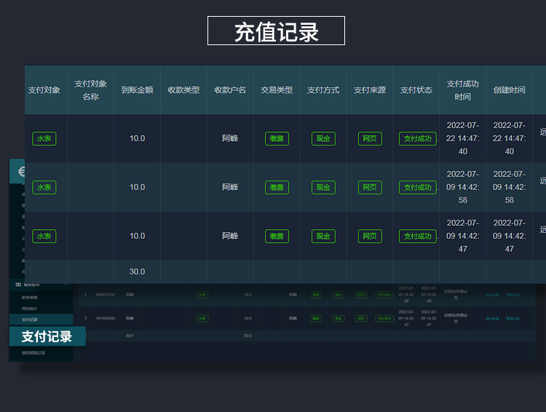This screenshot has height=412, width=546.
Task: Open 财务明细 in the sidebar
Action: tap(30, 298)
